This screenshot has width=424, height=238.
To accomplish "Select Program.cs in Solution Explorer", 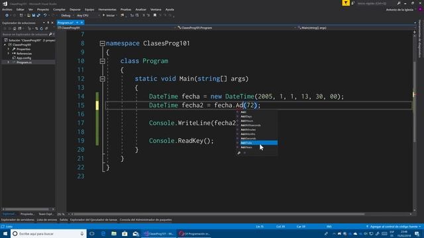I will tap(24, 62).
